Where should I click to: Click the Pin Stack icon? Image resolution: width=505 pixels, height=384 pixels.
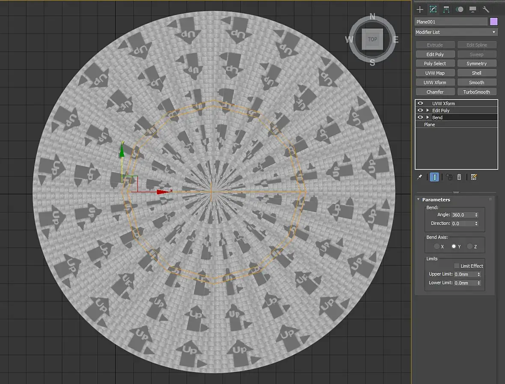(x=419, y=177)
